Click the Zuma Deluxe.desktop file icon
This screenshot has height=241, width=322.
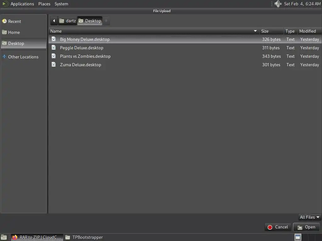(53, 64)
